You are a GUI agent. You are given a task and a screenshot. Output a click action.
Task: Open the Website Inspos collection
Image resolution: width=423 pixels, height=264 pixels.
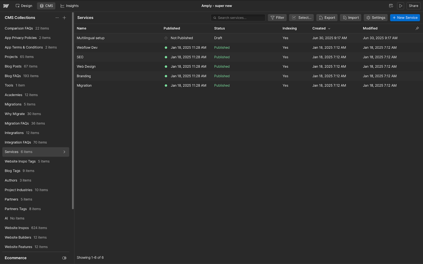pos(36,228)
